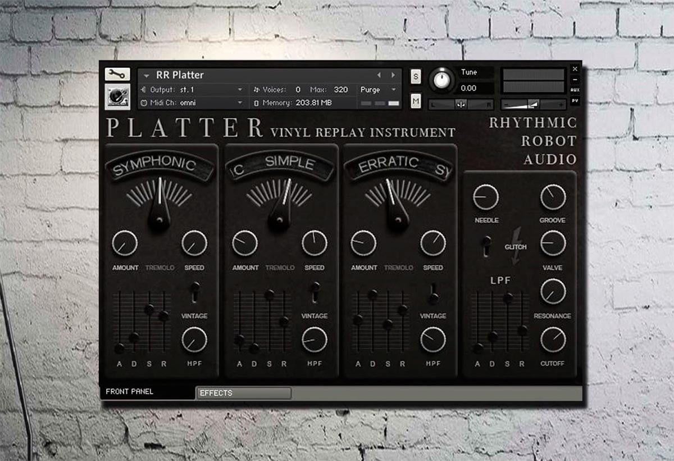Load next instrument with the right arrow
The width and height of the screenshot is (674, 461).
[x=393, y=75]
